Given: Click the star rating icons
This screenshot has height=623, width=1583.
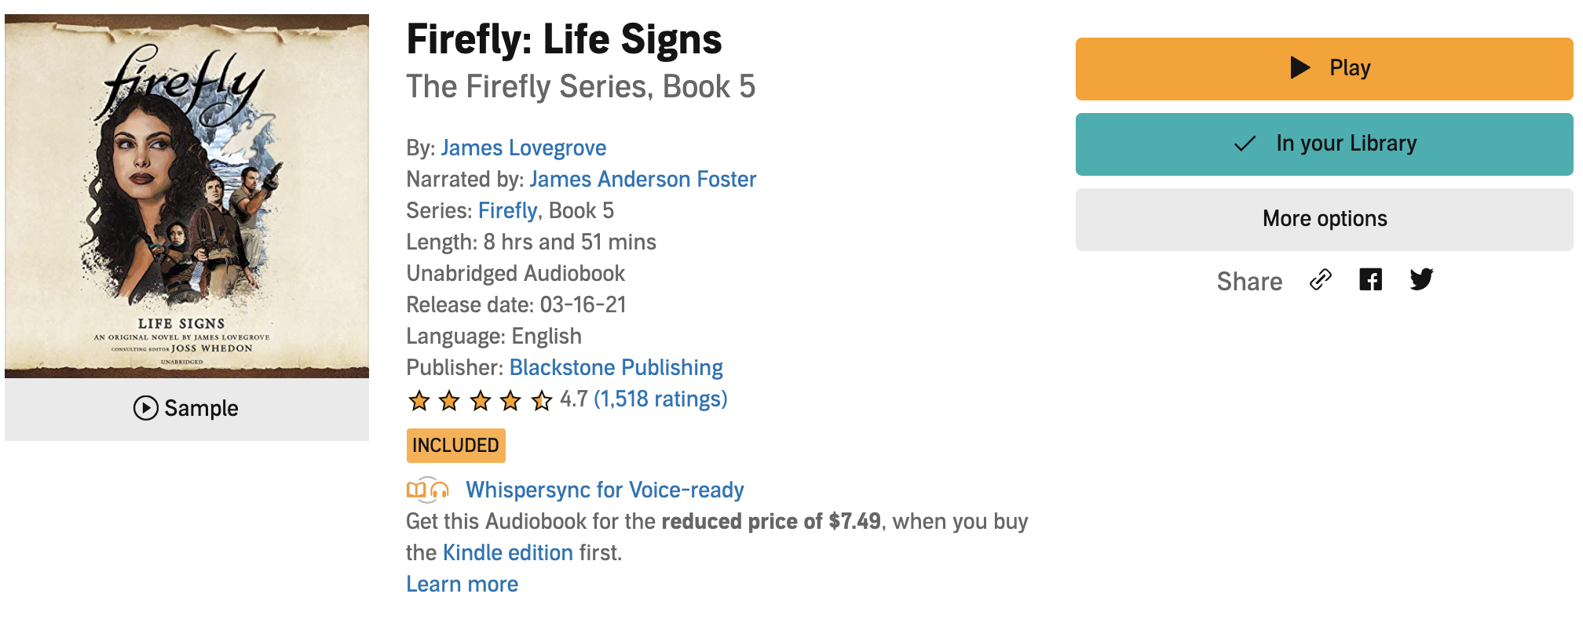Looking at the screenshot, I should tap(480, 400).
